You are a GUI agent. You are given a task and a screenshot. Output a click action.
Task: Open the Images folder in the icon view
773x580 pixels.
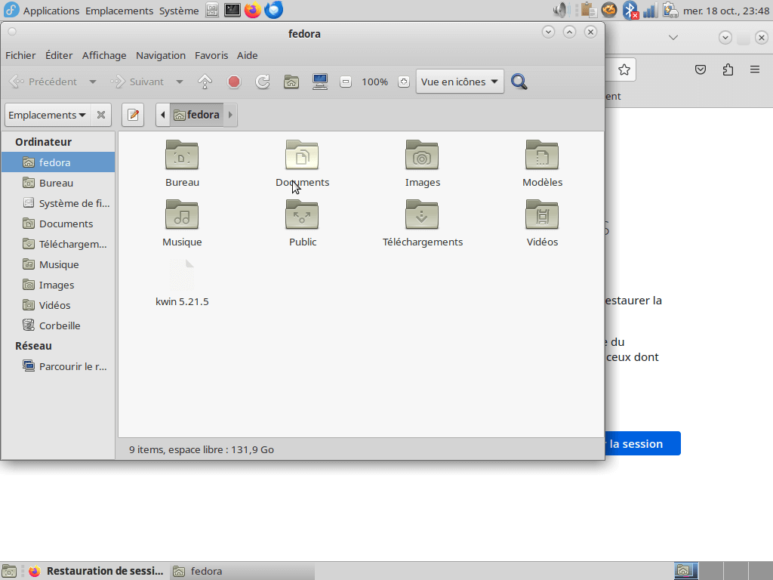point(422,156)
